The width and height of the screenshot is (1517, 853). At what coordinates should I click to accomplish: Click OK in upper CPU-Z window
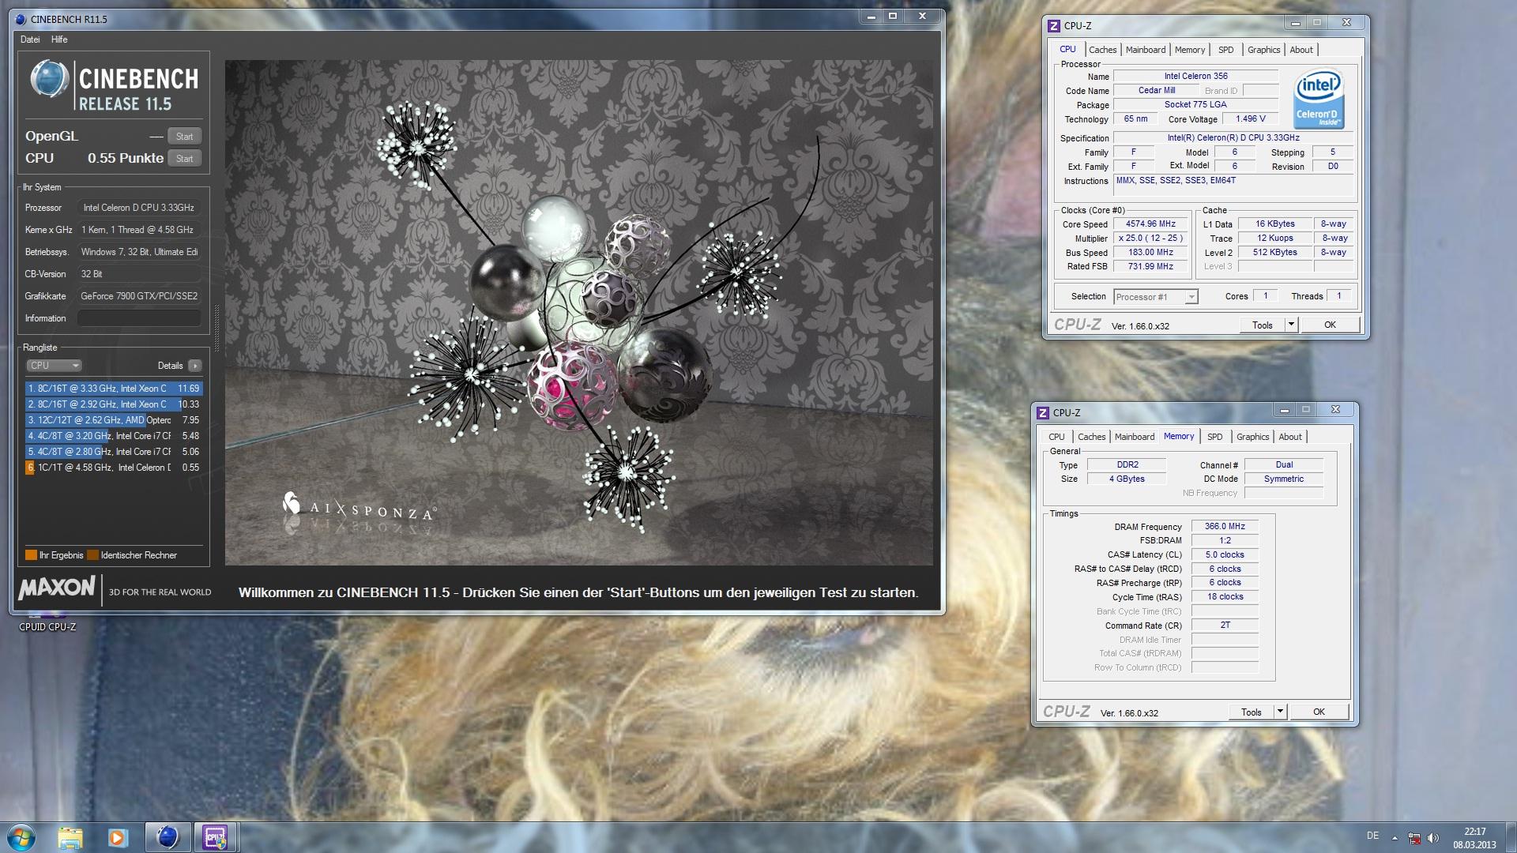click(1330, 325)
